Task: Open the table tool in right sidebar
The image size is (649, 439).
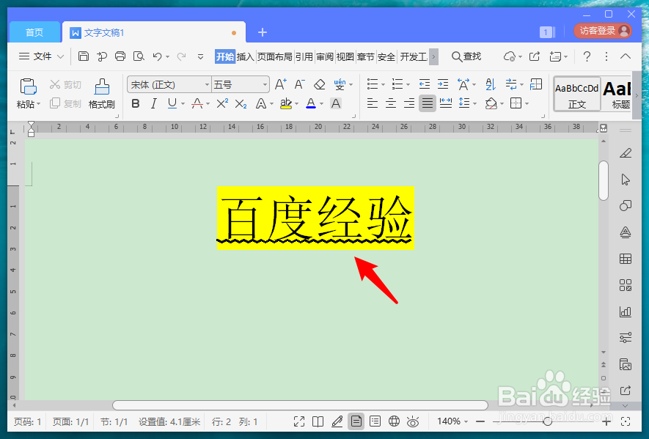Action: pyautogui.click(x=626, y=259)
